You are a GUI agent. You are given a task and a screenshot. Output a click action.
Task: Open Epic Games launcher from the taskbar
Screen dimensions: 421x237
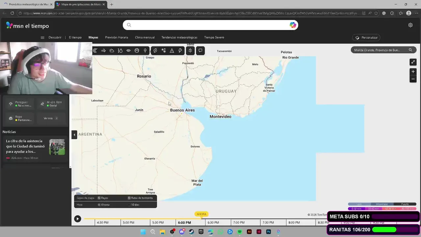coord(201,232)
